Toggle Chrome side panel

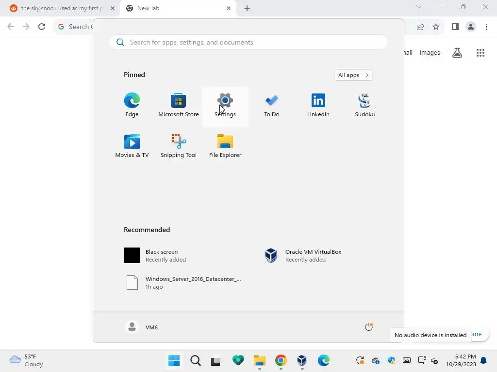[x=455, y=27]
